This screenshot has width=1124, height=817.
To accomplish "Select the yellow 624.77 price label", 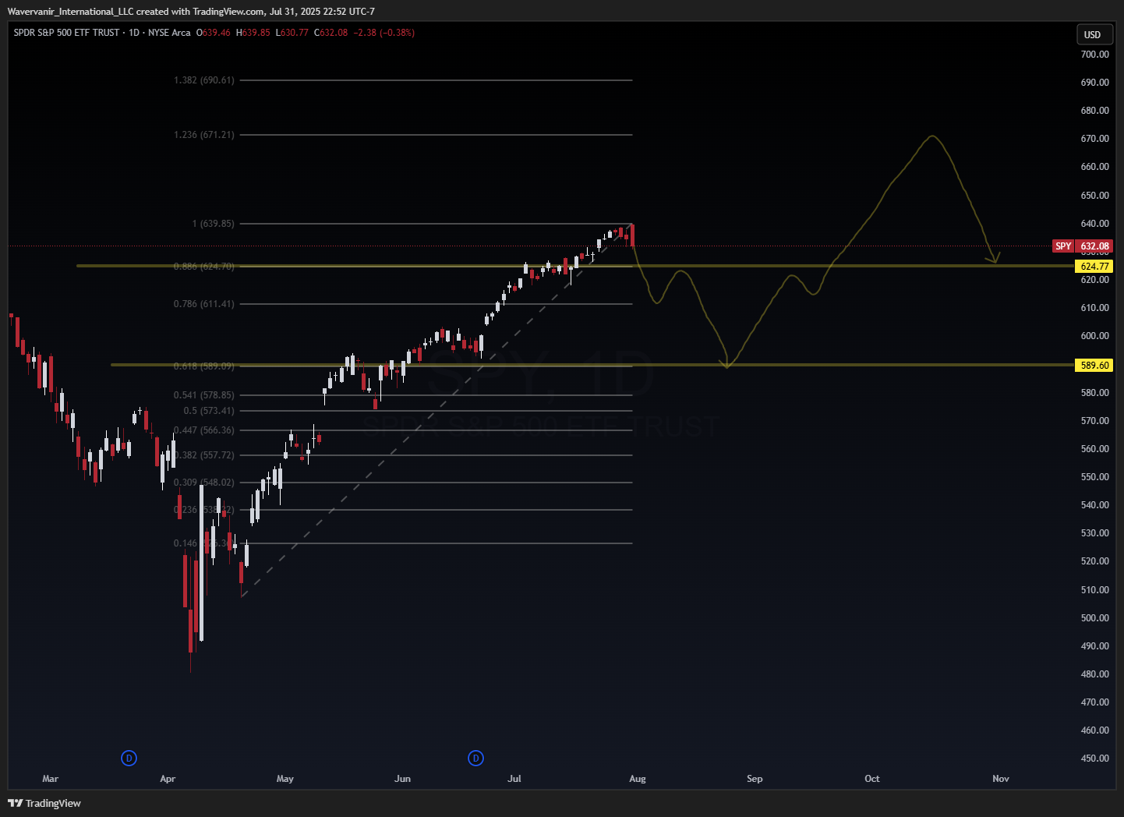I will (x=1094, y=266).
